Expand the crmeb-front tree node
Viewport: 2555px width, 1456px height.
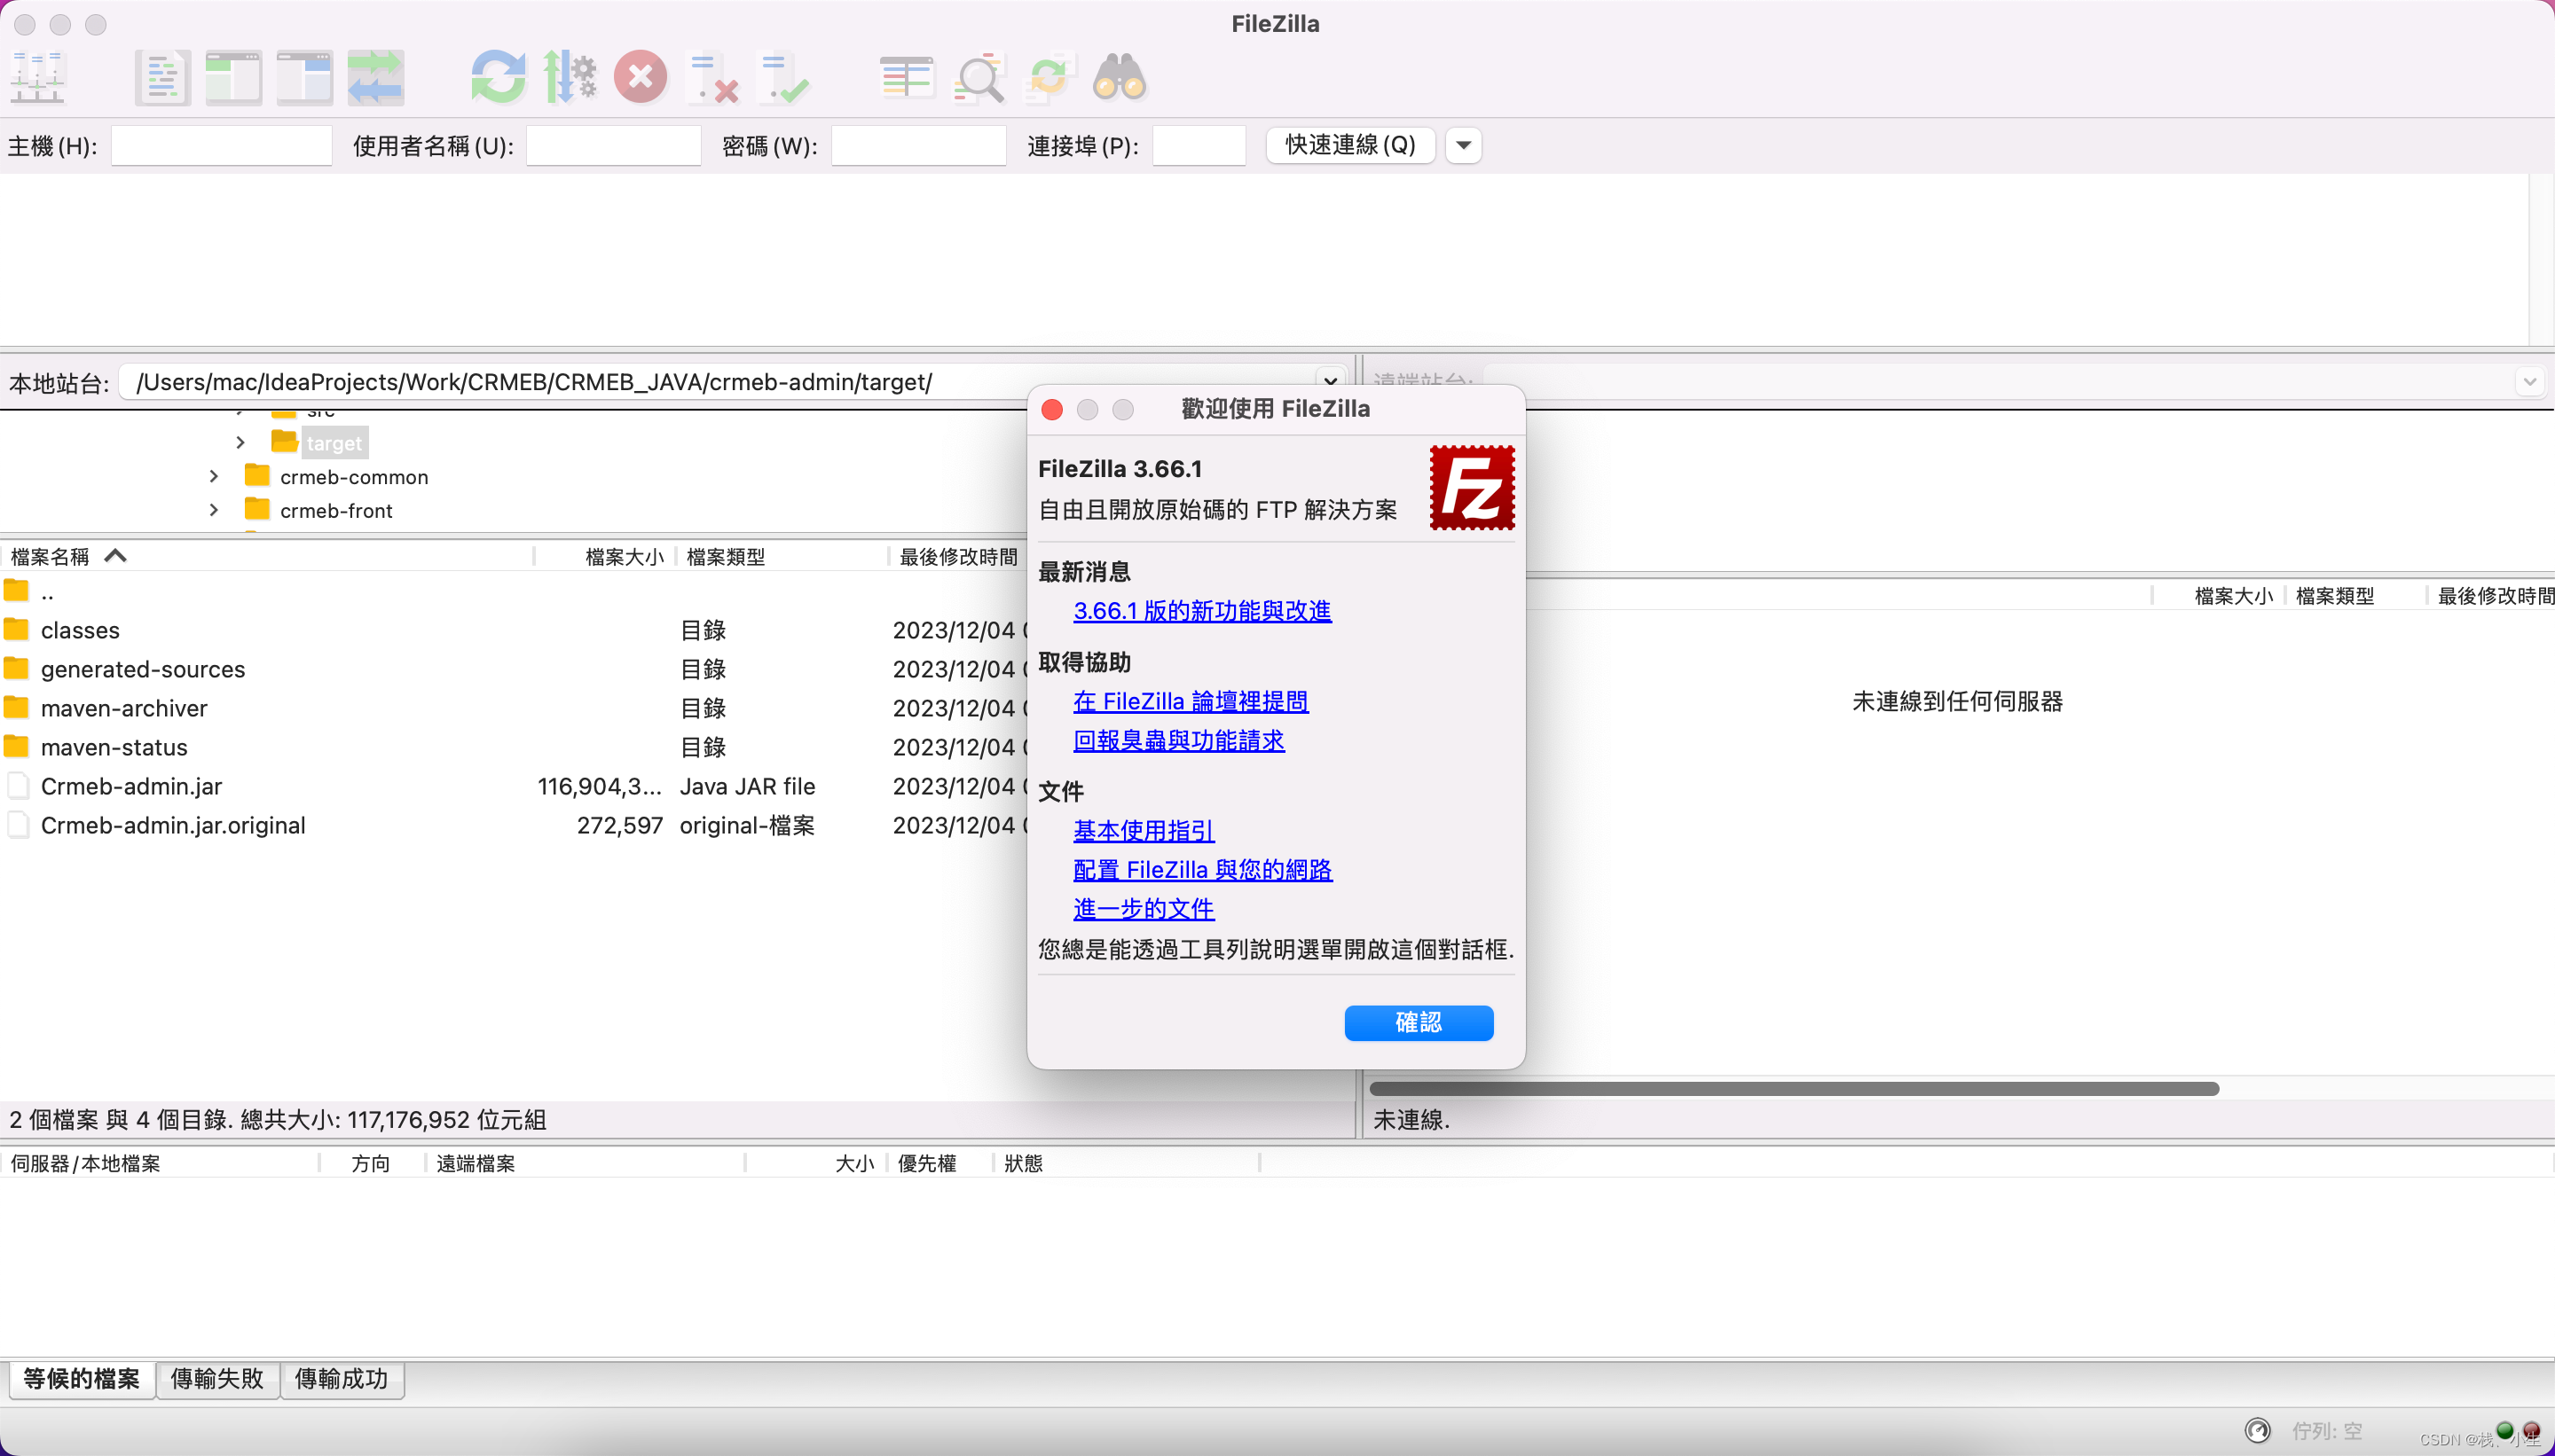[213, 511]
